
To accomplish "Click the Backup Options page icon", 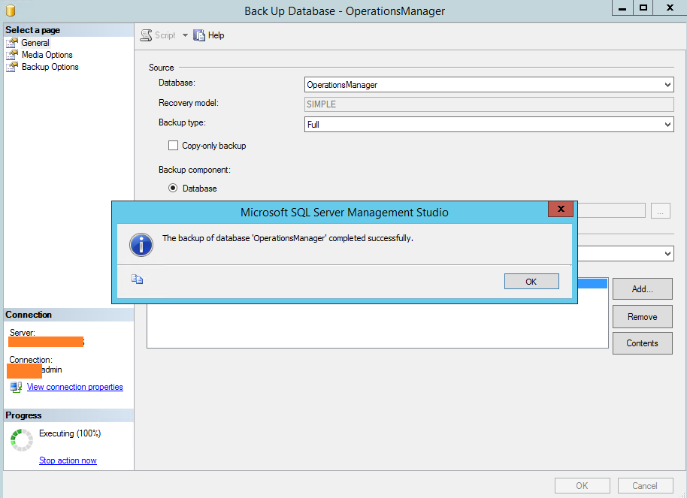I will tap(12, 67).
